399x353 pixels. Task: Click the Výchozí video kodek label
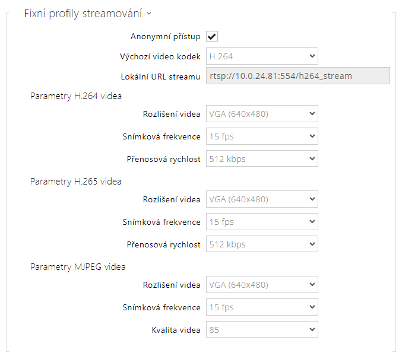(x=160, y=56)
